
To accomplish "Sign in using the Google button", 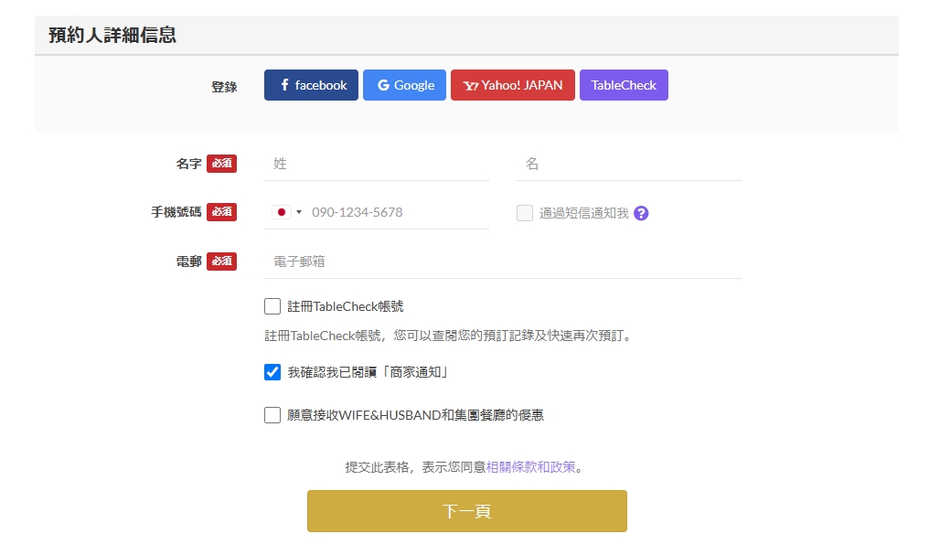I will (404, 85).
